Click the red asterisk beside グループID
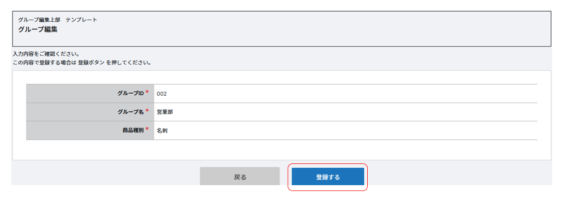 pos(147,92)
